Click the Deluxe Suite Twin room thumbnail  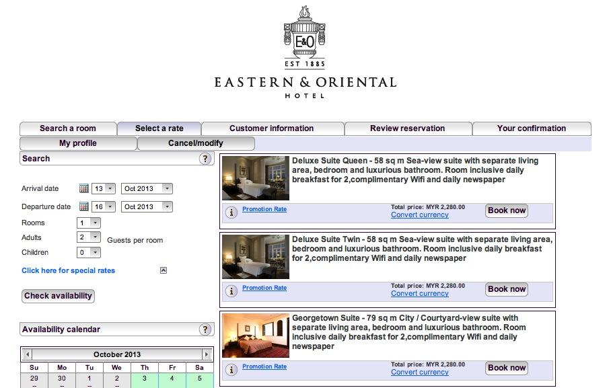(256, 257)
